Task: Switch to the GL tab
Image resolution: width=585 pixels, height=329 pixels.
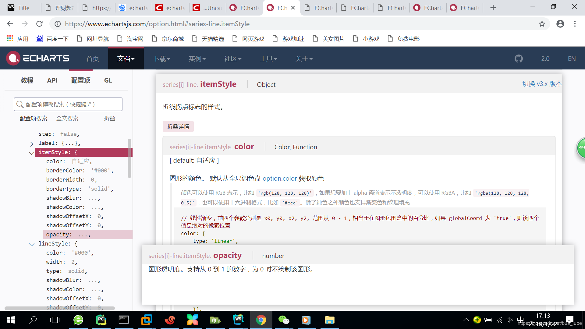Action: [x=108, y=80]
